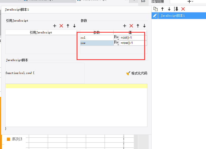Image resolution: width=206 pixels, height=149 pixels.
Task: Edit the col parameter name cell
Action: 97,38
